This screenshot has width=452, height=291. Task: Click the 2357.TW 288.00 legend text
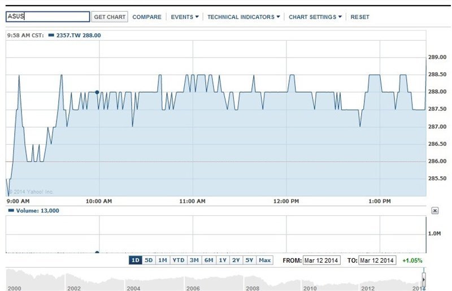coord(79,35)
